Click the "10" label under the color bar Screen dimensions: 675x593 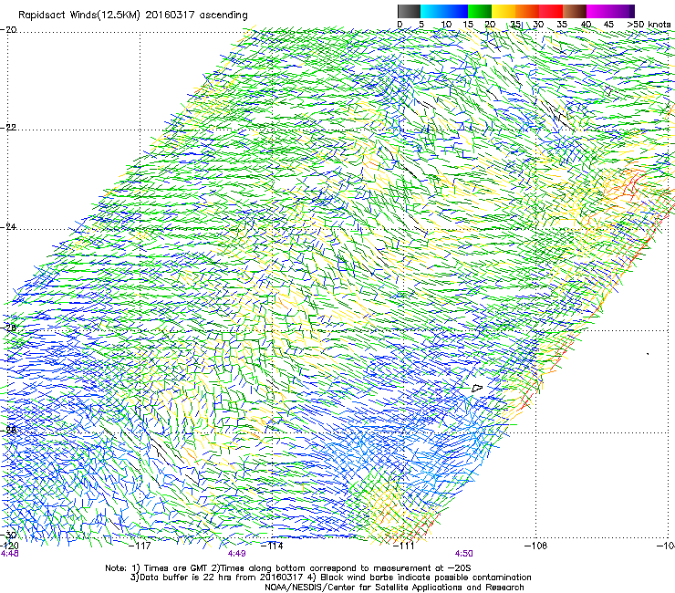click(446, 25)
